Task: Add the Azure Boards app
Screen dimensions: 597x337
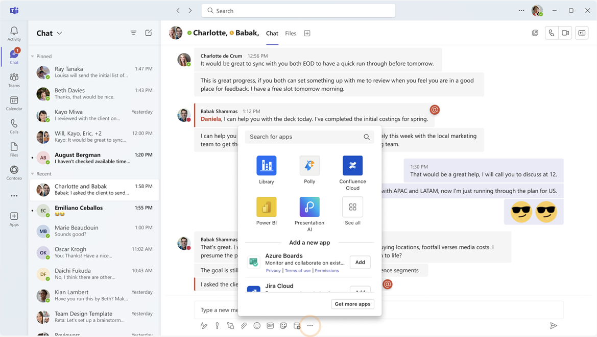Action: (360, 262)
